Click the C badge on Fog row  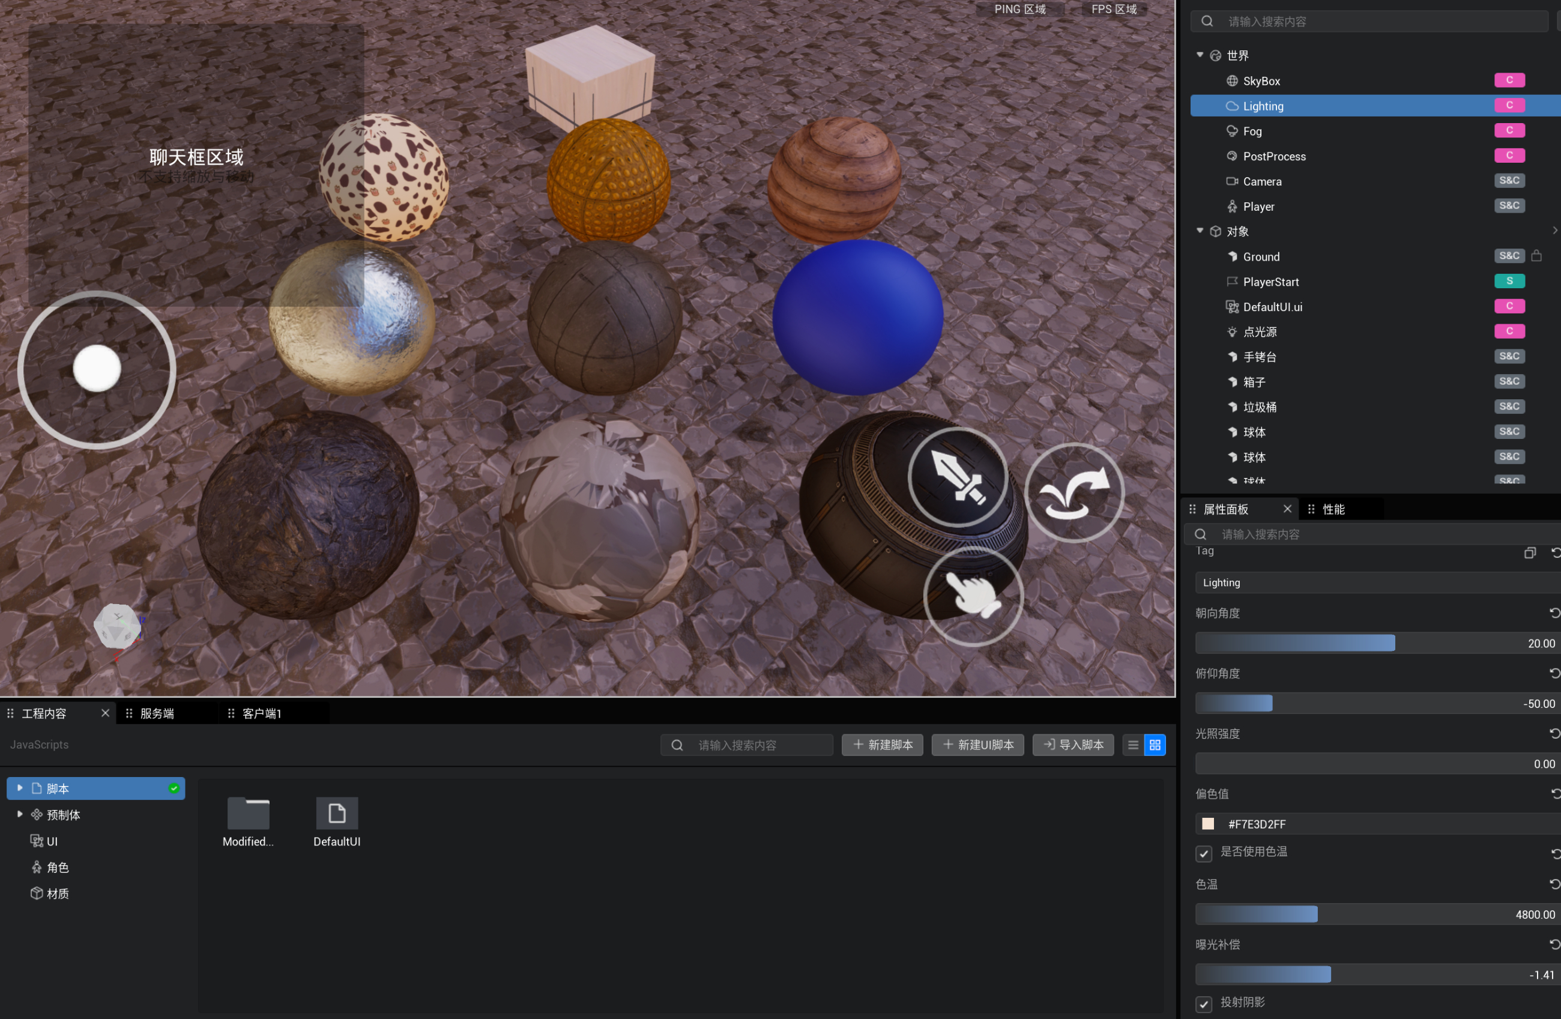(x=1509, y=130)
